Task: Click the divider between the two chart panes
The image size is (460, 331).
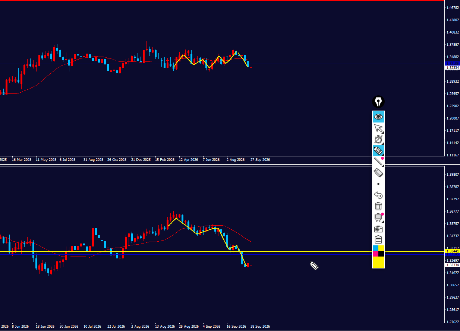Action: pyautogui.click(x=230, y=165)
